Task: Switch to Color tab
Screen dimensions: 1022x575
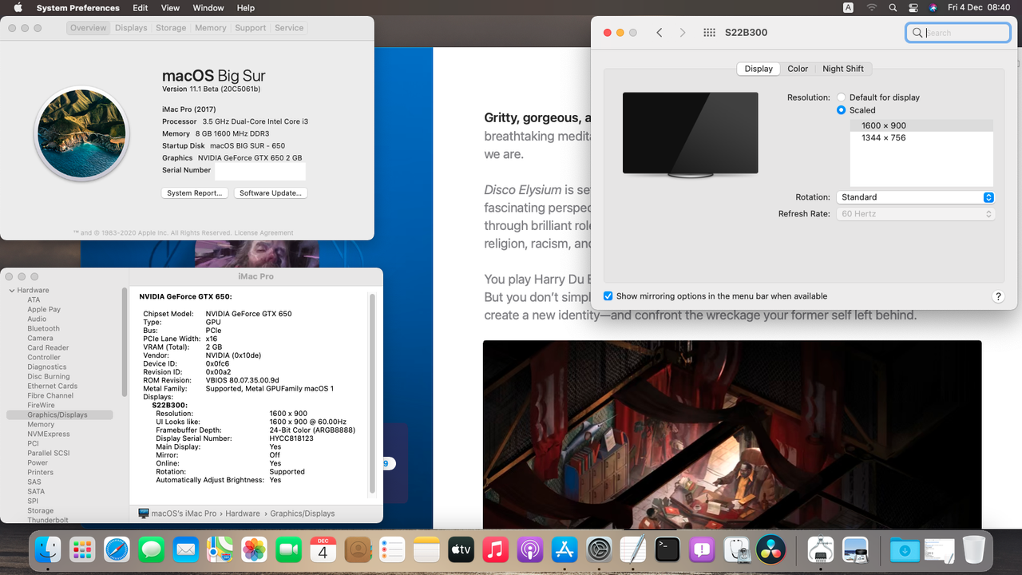Action: tap(798, 69)
